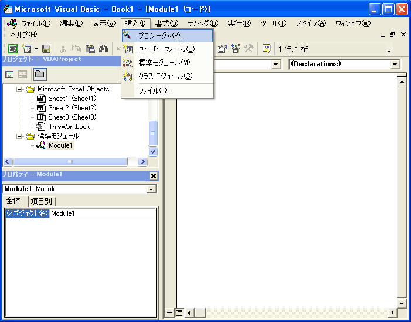Toggle Procedure View button at code window bottom
The image size is (411, 322).
click(x=169, y=312)
